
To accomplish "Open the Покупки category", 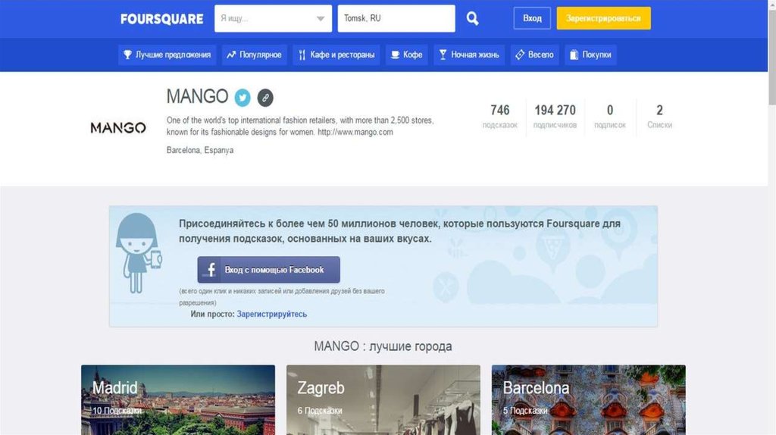I will click(590, 55).
